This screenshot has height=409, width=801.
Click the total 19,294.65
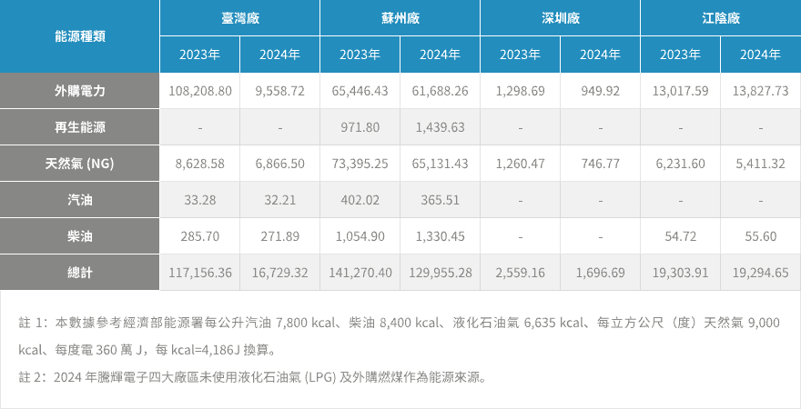pyautogui.click(x=761, y=273)
